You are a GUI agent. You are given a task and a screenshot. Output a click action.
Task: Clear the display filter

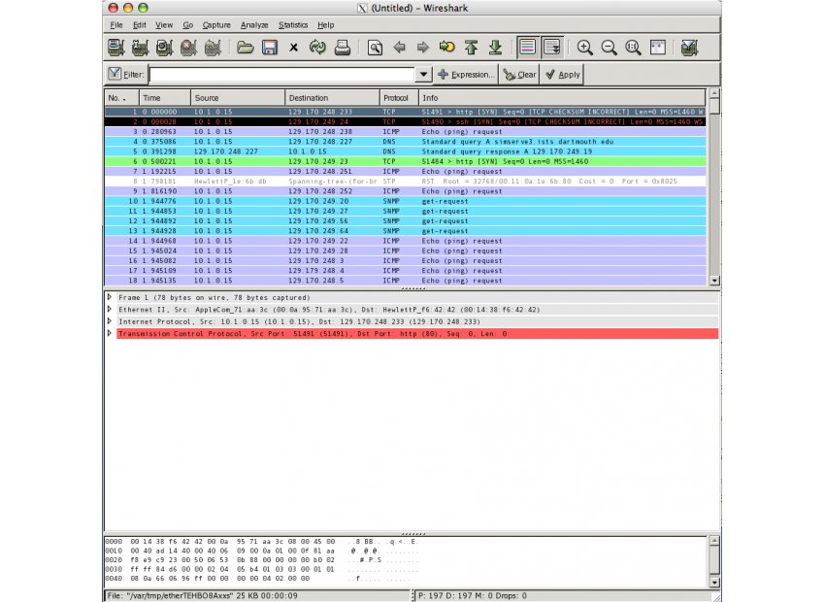[x=519, y=74]
